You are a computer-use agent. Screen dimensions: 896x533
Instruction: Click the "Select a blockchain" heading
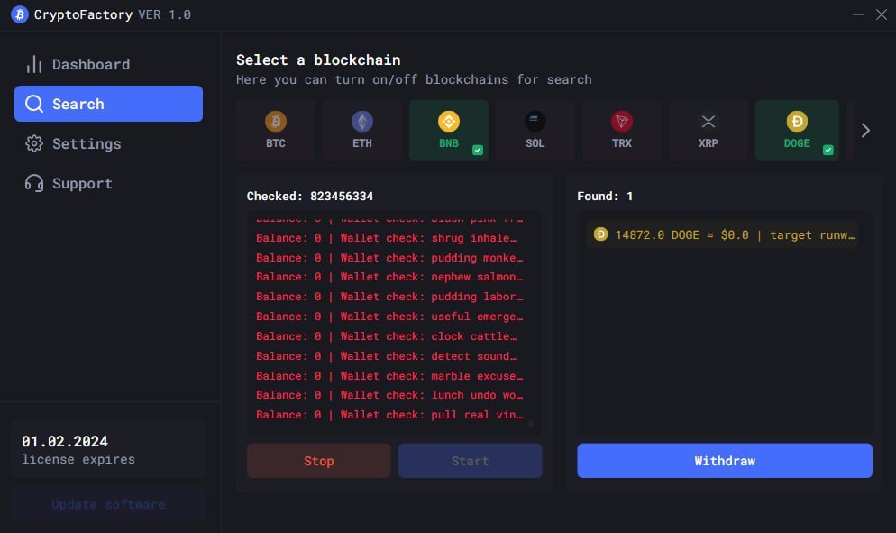tap(318, 60)
